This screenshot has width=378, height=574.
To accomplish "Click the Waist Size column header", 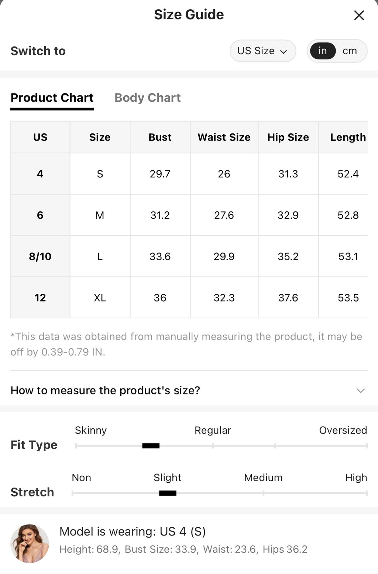I will click(x=224, y=137).
